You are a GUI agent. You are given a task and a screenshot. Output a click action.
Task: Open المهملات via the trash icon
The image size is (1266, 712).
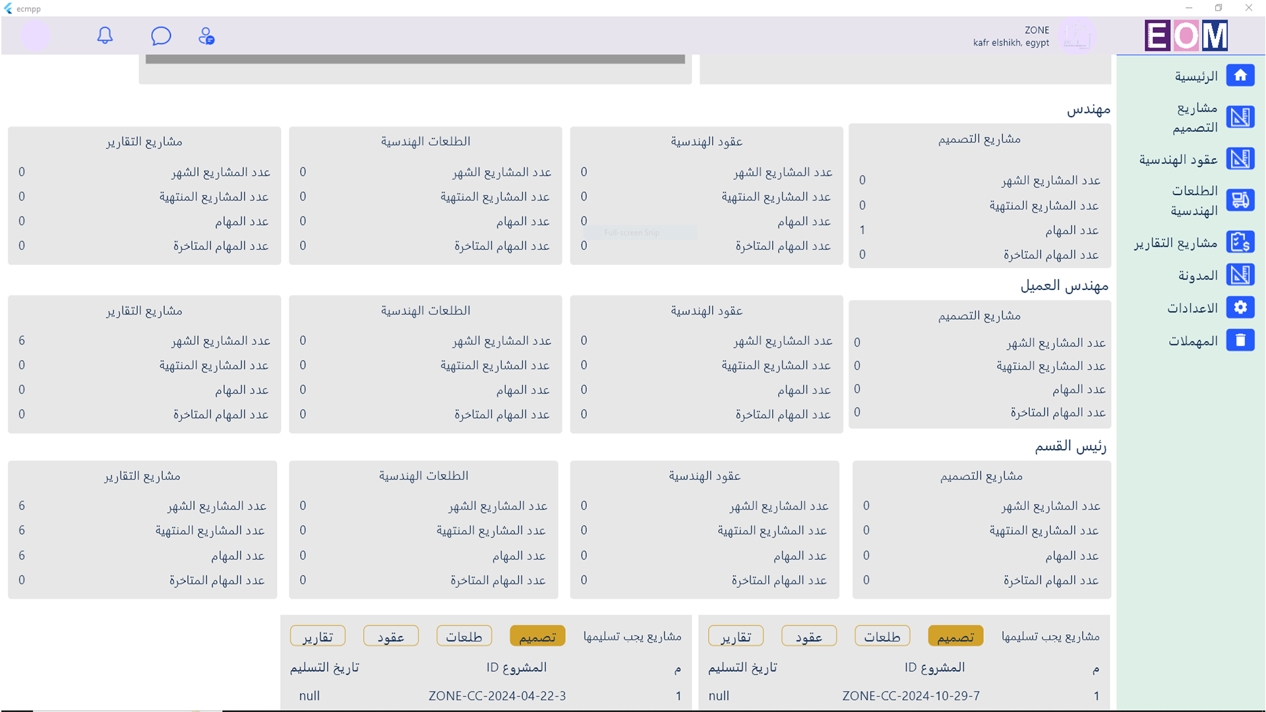click(x=1240, y=340)
